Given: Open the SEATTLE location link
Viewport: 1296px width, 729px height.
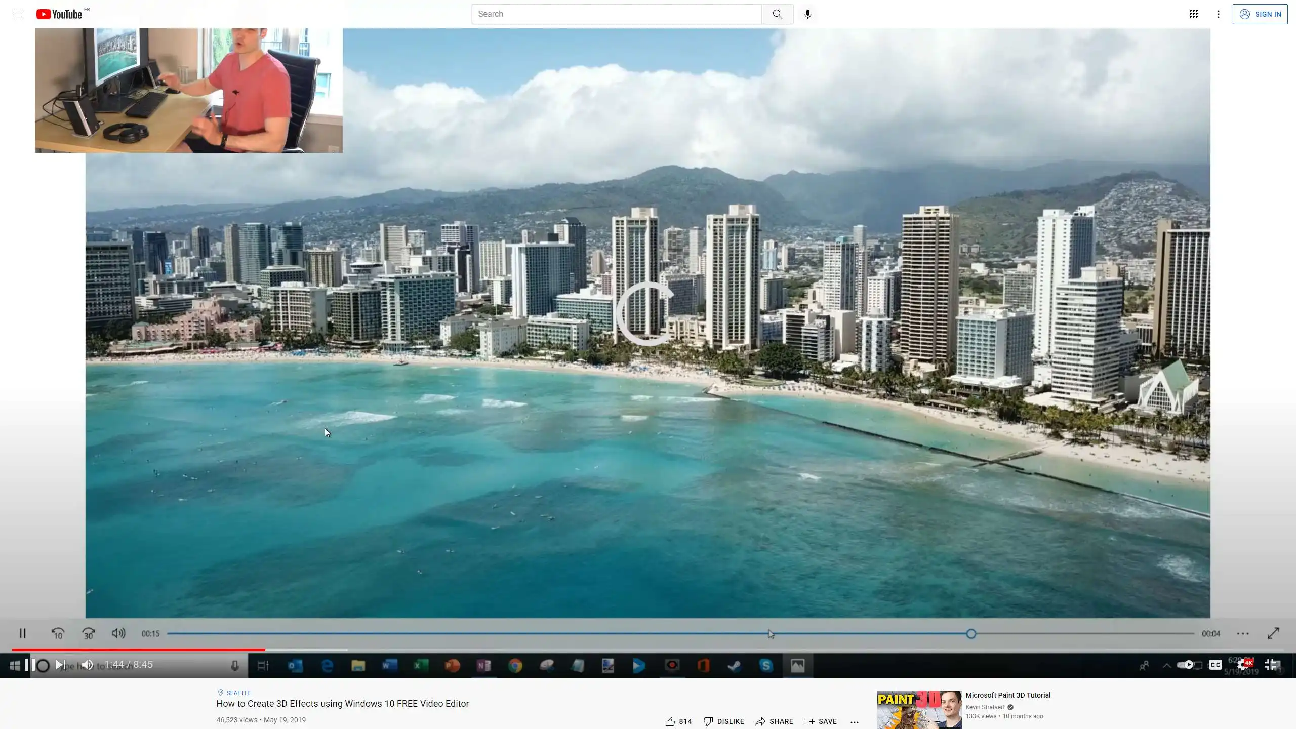Looking at the screenshot, I should [238, 693].
